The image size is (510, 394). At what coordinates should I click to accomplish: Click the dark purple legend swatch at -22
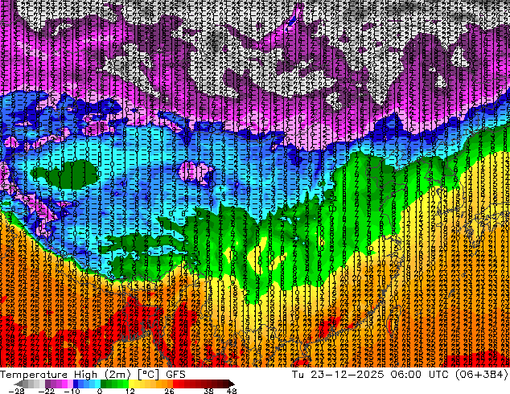click(x=47, y=384)
